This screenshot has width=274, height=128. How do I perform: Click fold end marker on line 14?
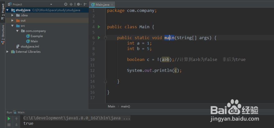click(x=105, y=81)
